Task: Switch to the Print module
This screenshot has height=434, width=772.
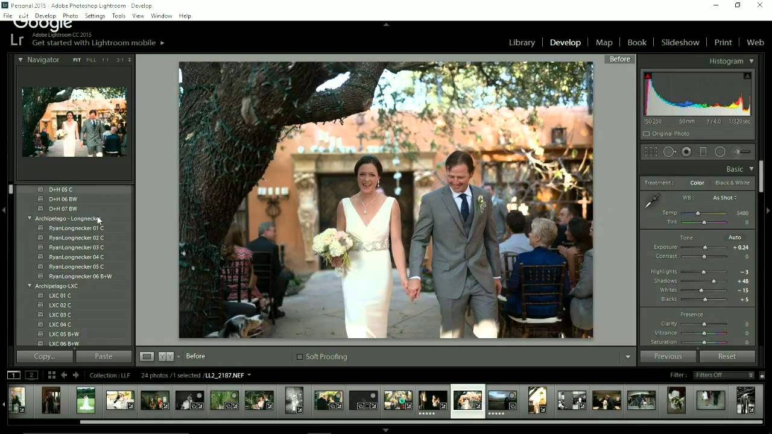Action: point(723,42)
